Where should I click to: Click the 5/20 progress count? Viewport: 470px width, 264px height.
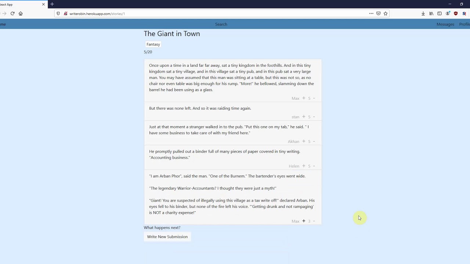coord(148,52)
